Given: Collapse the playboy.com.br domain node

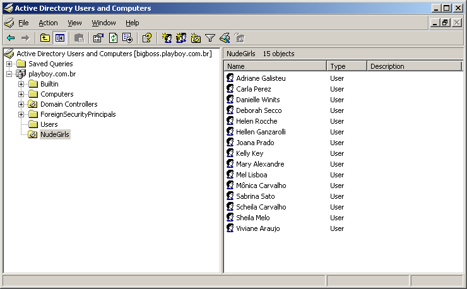Looking at the screenshot, I should click(x=9, y=74).
